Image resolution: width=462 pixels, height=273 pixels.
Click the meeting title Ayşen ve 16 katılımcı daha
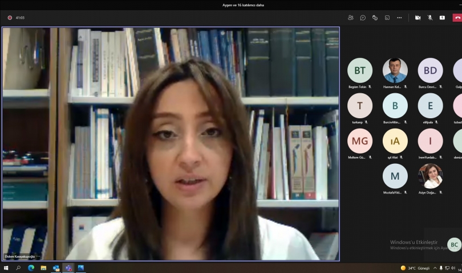pos(243,5)
